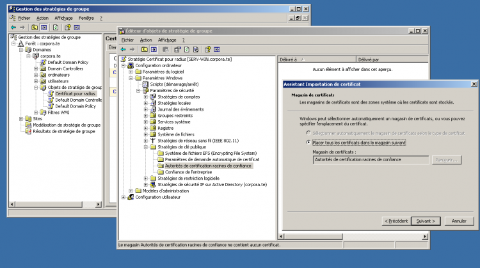Collapse the Stratégies de clé publique node
This screenshot has height=268, width=480.
[x=146, y=146]
